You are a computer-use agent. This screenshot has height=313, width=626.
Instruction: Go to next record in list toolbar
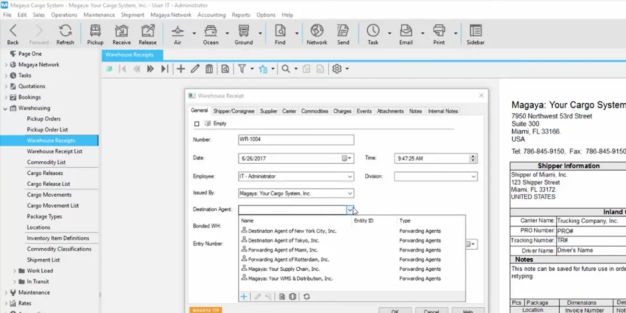[150, 68]
